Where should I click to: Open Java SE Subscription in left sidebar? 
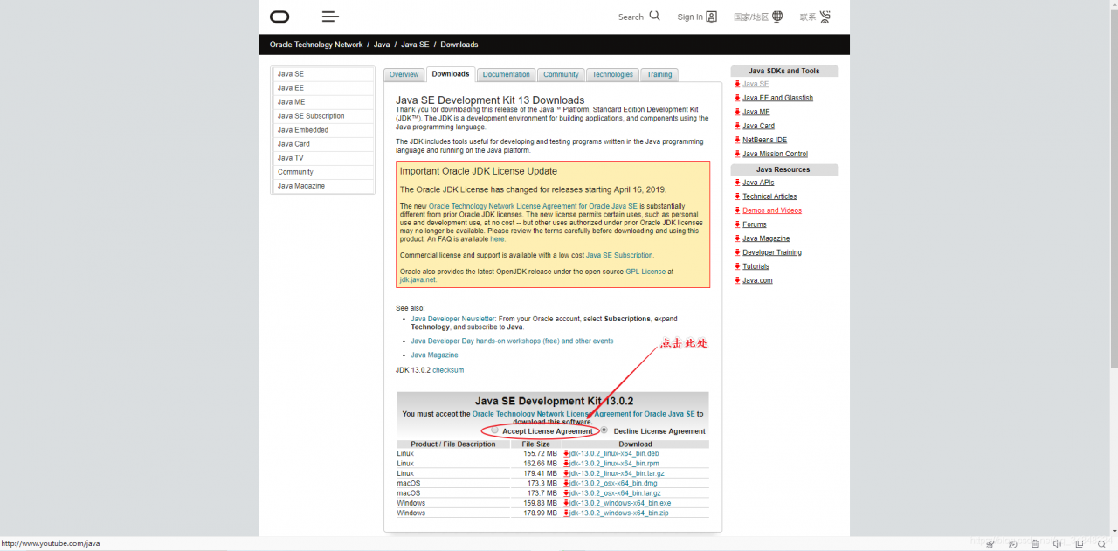click(311, 116)
